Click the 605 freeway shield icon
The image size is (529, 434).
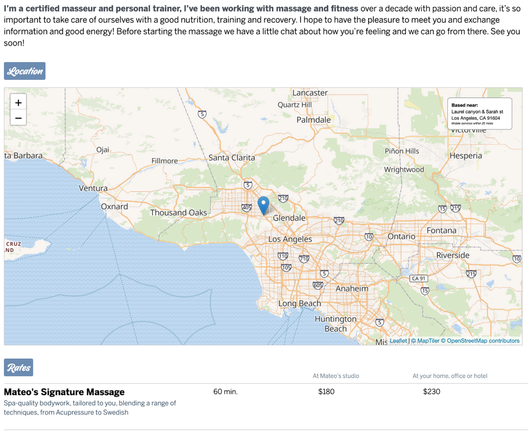318,285
